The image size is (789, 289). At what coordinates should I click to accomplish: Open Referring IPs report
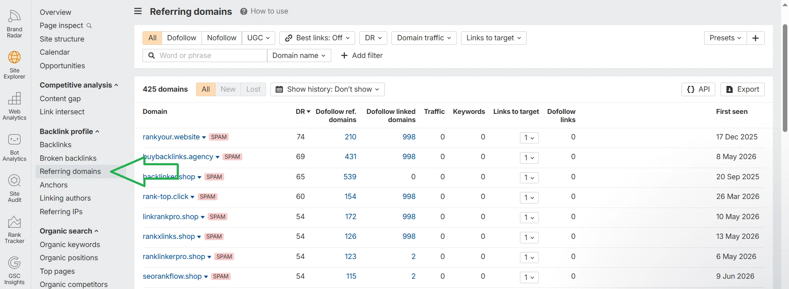click(x=61, y=212)
